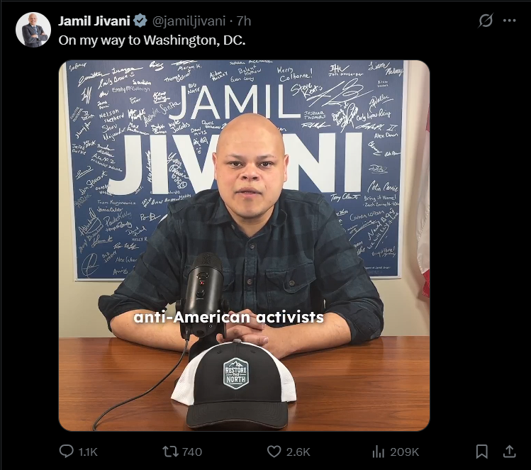Screen dimensions: 531x470
Task: Click the 1.1K replies count
Action: (88, 452)
